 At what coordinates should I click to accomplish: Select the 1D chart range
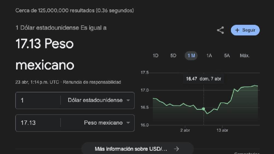(x=156, y=56)
